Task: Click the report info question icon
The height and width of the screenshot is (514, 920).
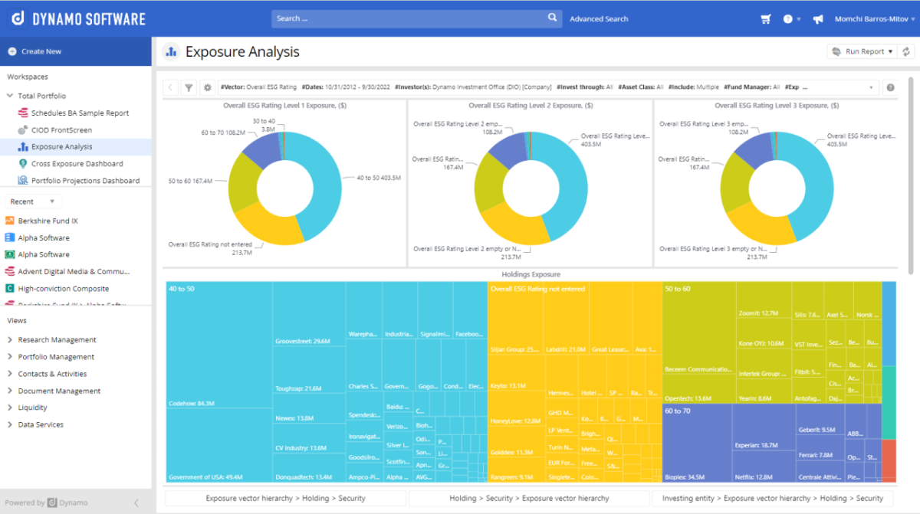Action: (x=890, y=87)
